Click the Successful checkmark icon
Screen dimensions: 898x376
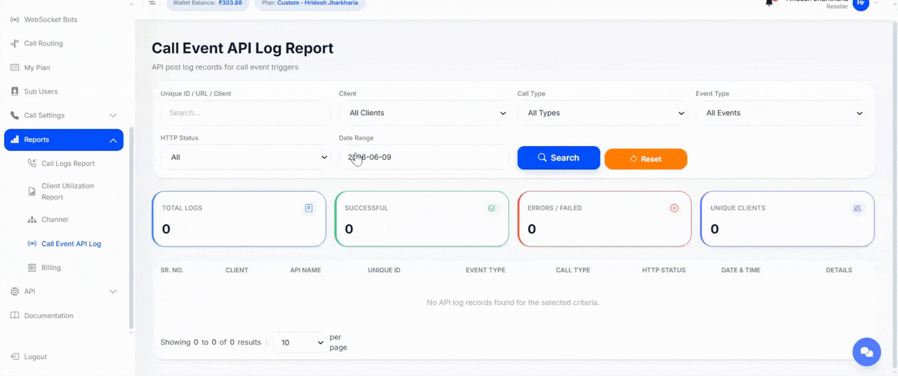click(491, 209)
